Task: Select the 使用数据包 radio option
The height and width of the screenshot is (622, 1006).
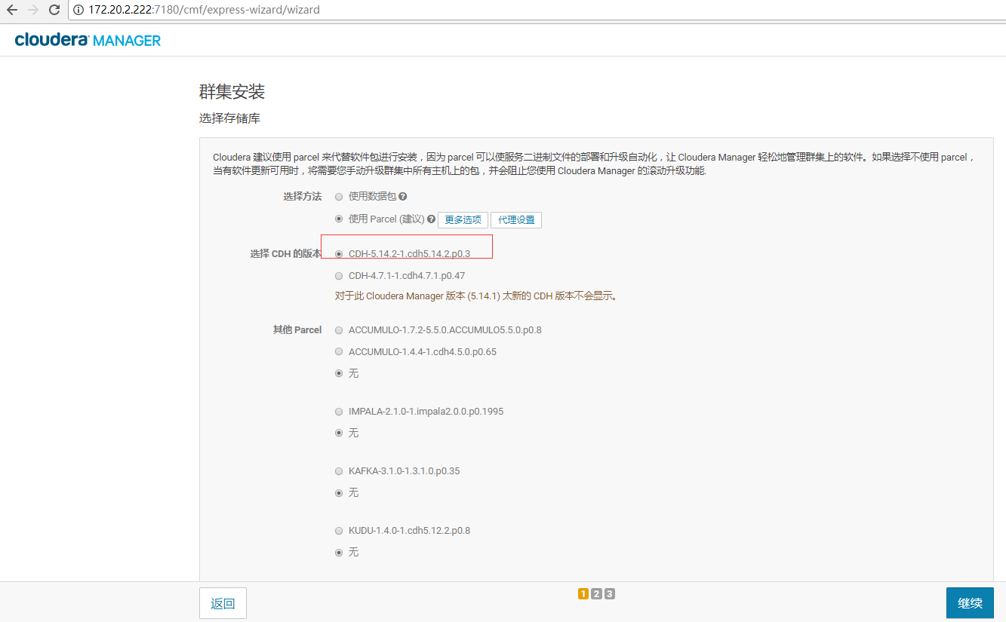Action: [x=339, y=197]
